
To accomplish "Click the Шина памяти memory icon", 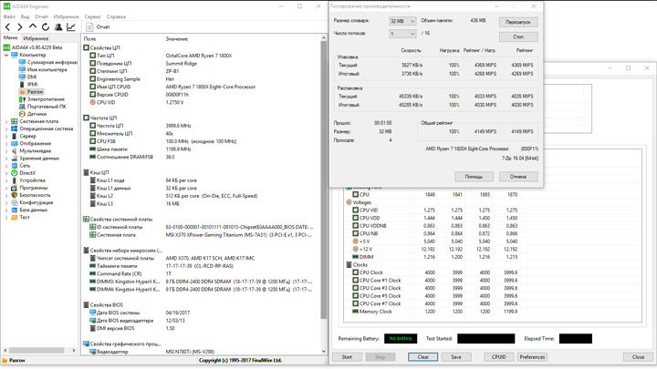I will tap(92, 149).
